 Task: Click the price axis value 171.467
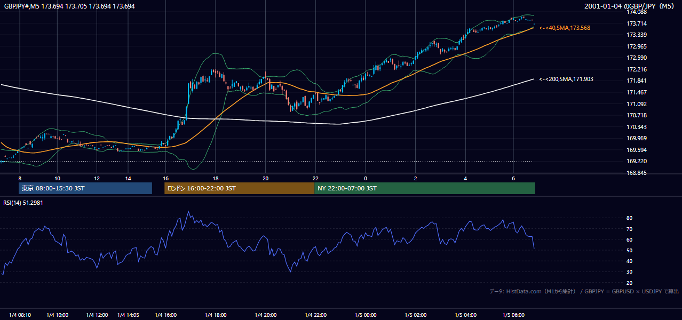(x=636, y=92)
